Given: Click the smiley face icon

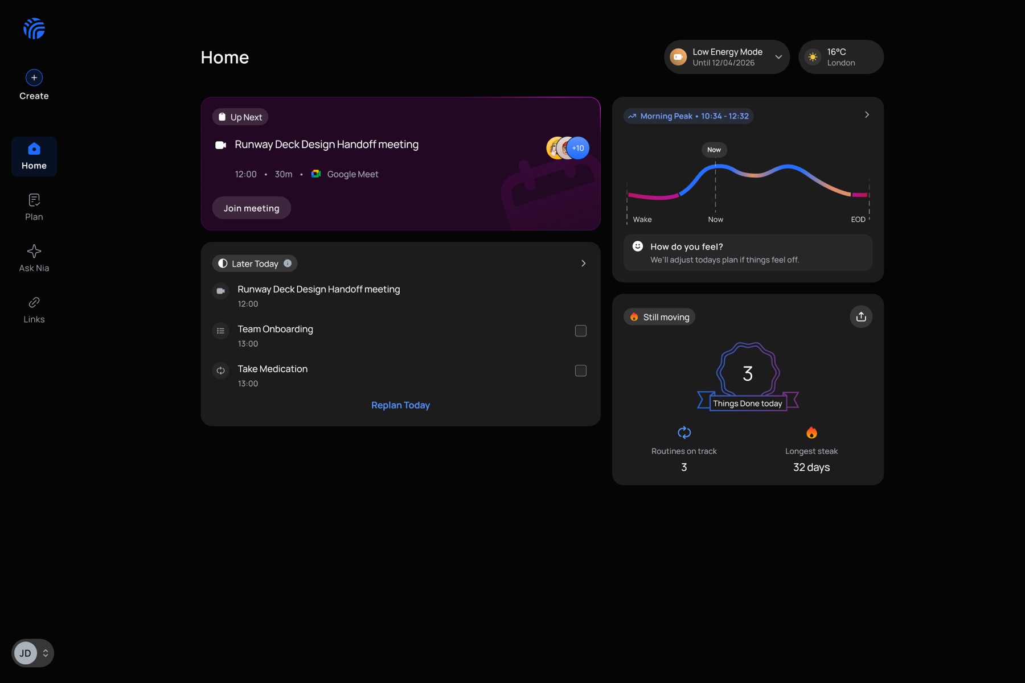Looking at the screenshot, I should tap(638, 246).
